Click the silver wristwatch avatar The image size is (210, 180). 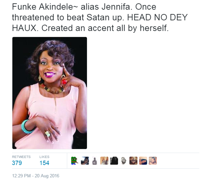point(124,161)
